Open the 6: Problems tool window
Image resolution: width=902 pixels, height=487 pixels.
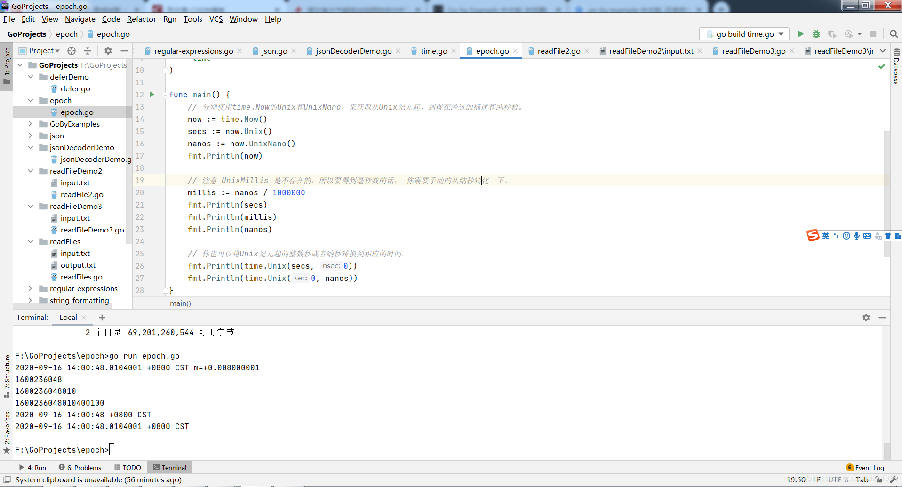80,468
